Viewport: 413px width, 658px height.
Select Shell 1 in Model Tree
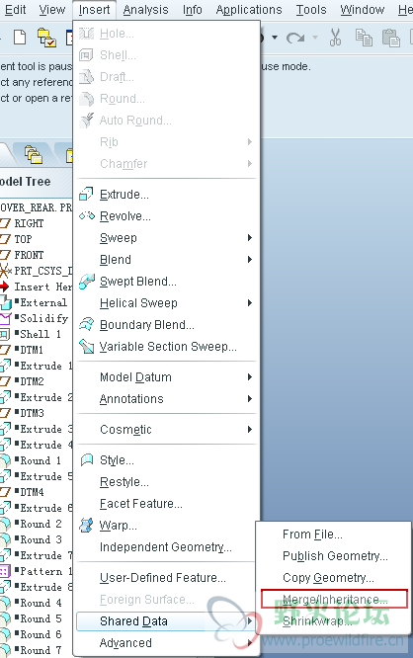coord(41,334)
